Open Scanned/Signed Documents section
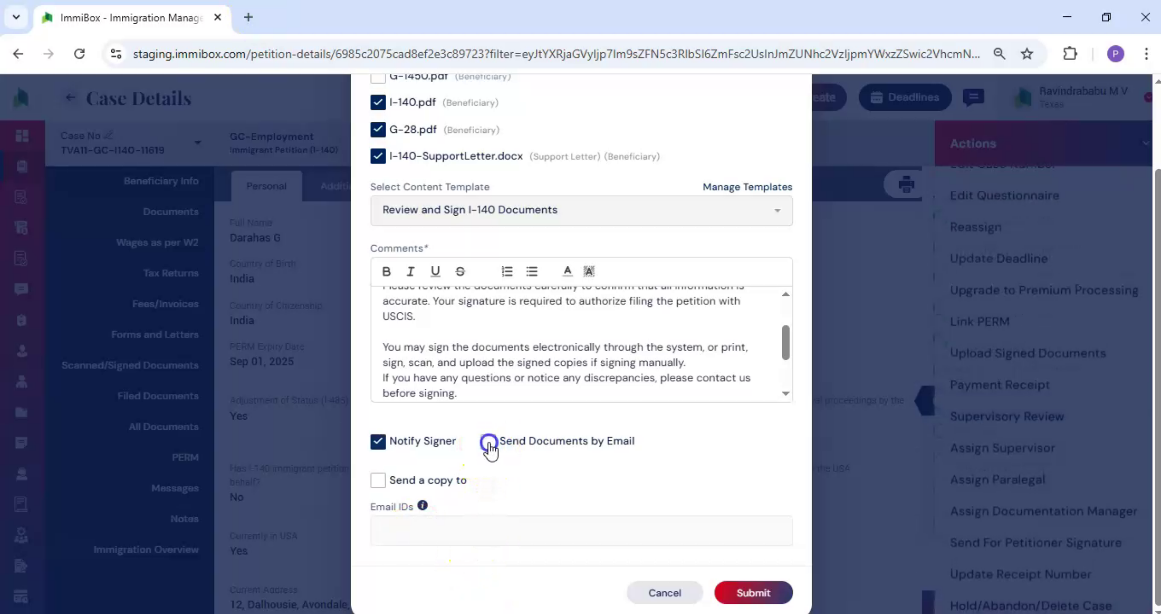The image size is (1161, 614). click(x=130, y=365)
